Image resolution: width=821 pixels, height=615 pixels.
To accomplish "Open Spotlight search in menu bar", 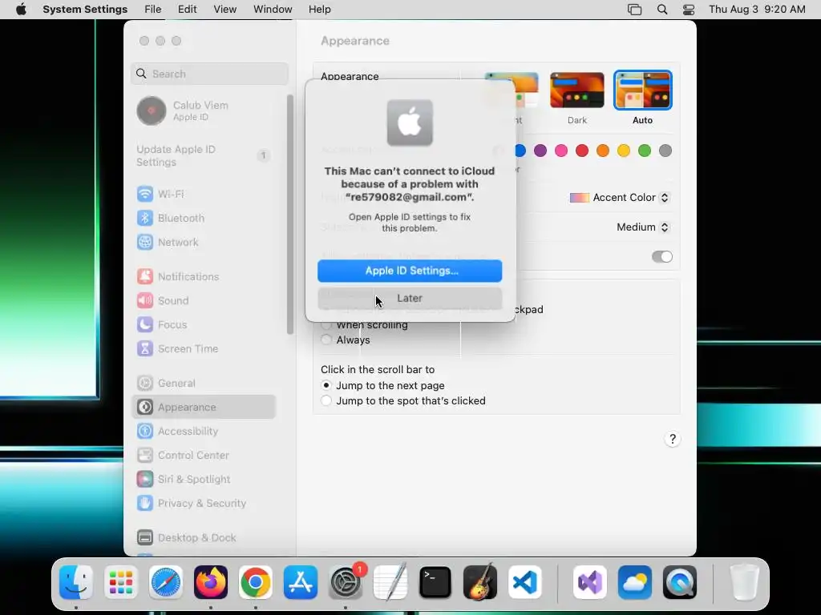I will [661, 10].
